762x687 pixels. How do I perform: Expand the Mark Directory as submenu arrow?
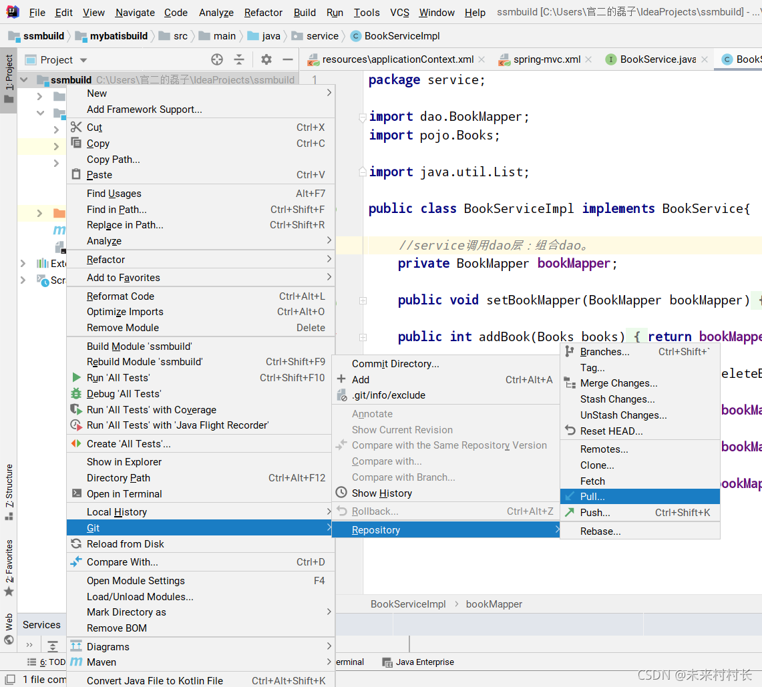pos(329,611)
